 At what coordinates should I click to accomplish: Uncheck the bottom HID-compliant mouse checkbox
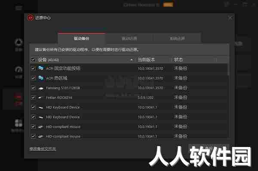pyautogui.click(x=33, y=136)
